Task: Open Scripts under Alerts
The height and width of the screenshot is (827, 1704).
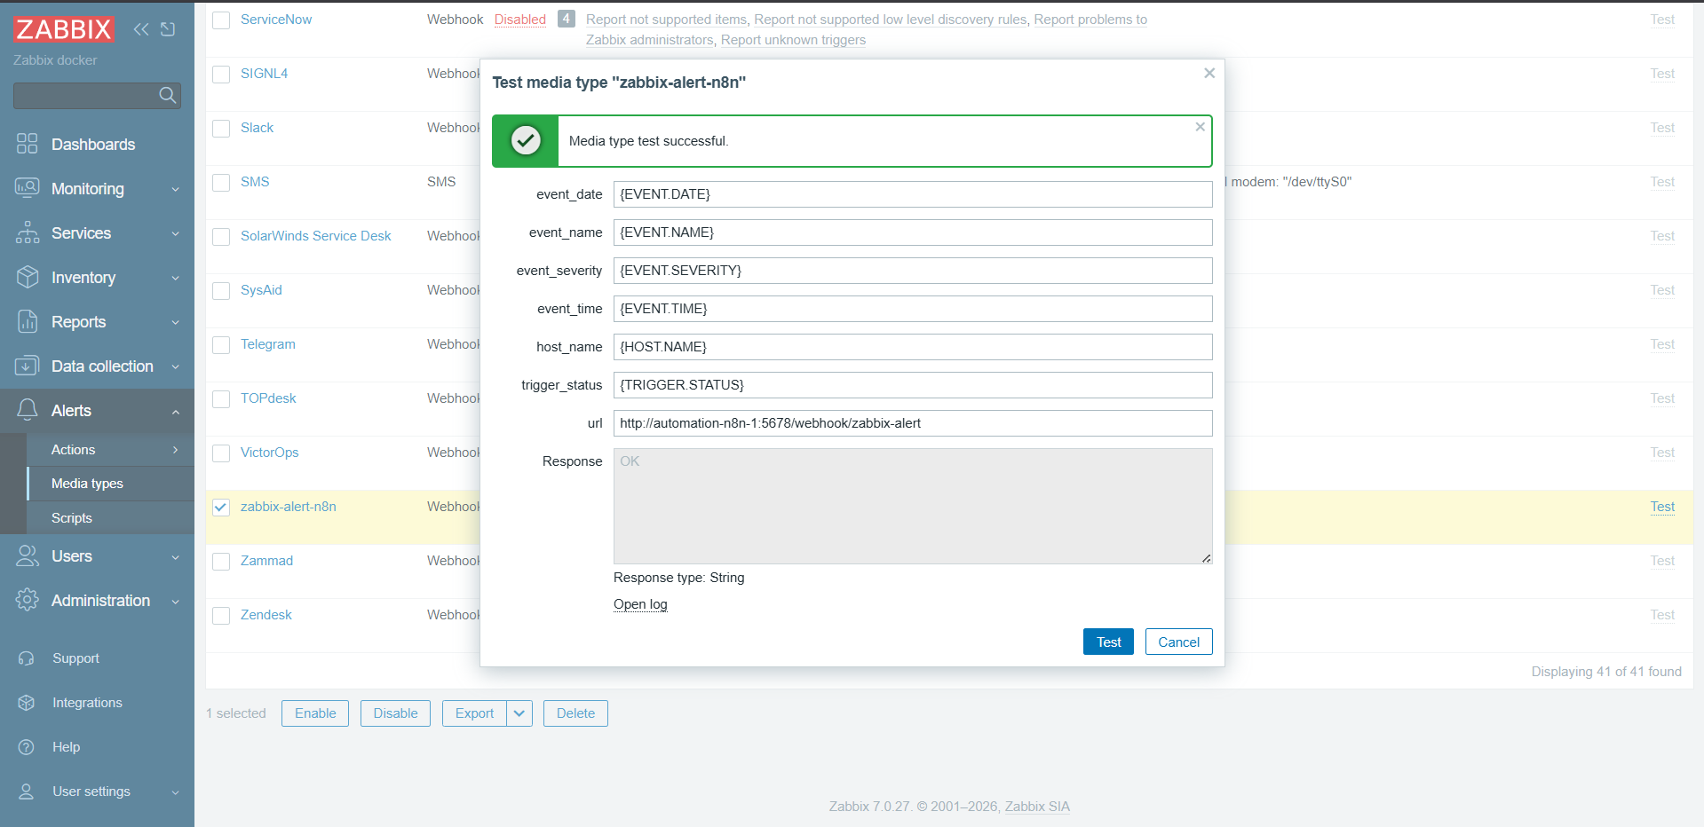Action: [x=110, y=518]
